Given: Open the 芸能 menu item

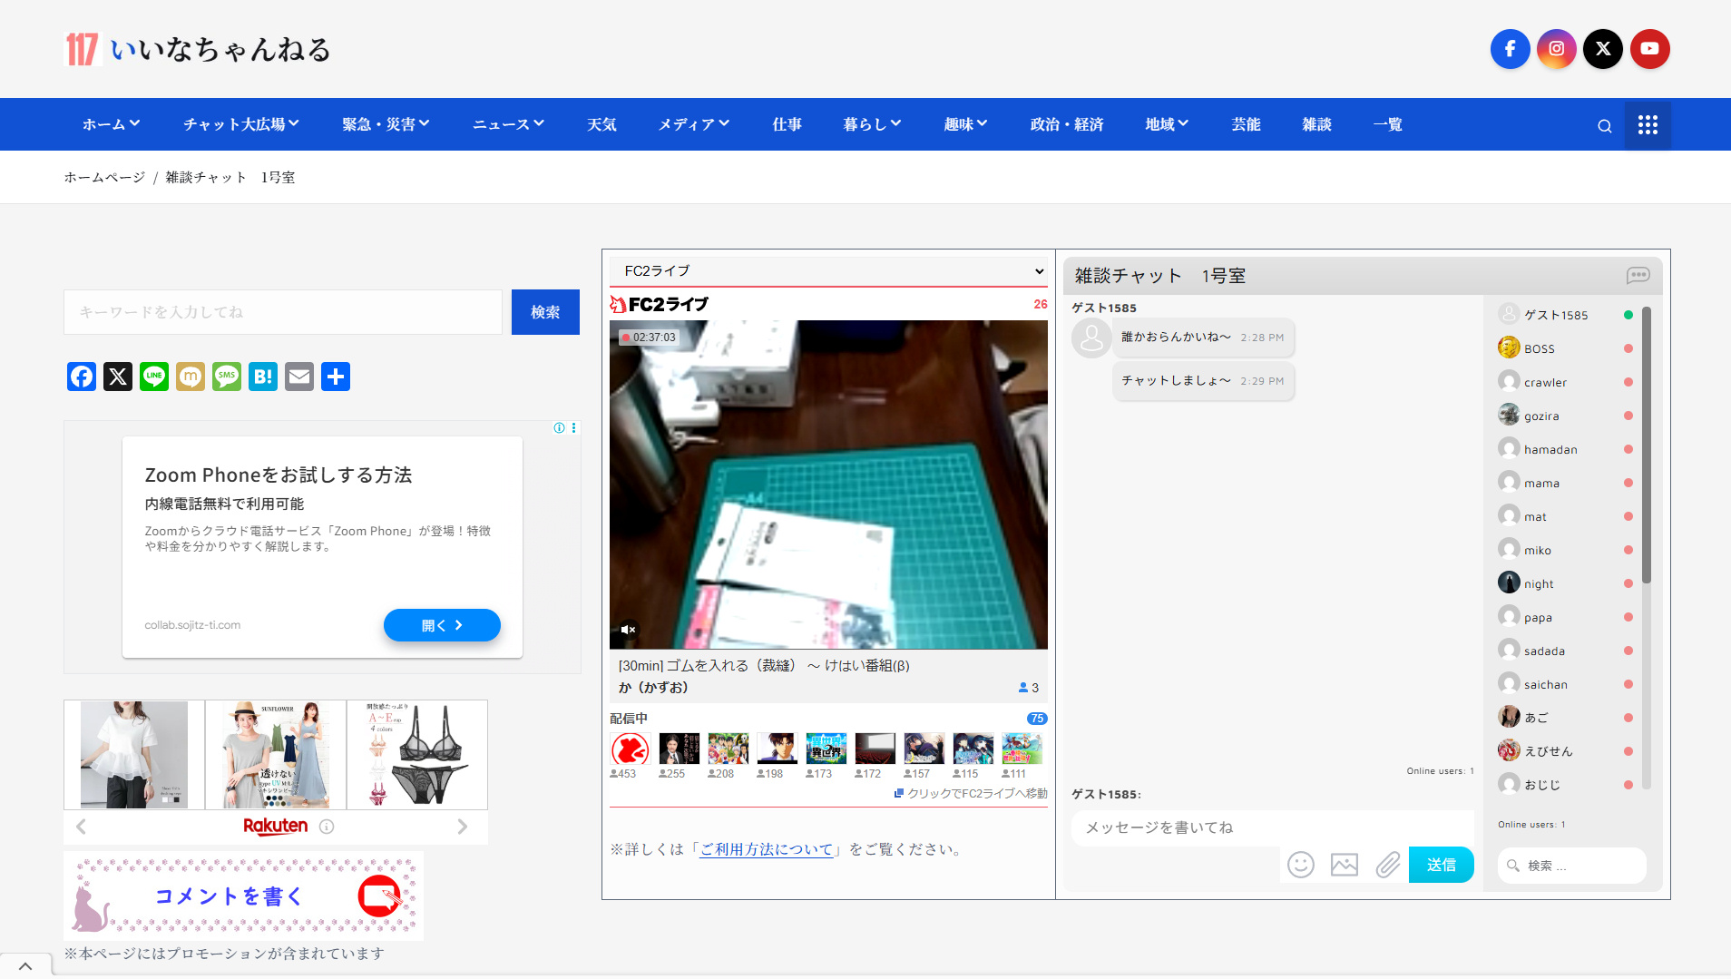Looking at the screenshot, I should tap(1246, 124).
